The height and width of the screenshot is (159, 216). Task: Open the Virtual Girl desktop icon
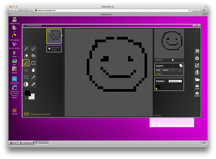[x=14, y=80]
